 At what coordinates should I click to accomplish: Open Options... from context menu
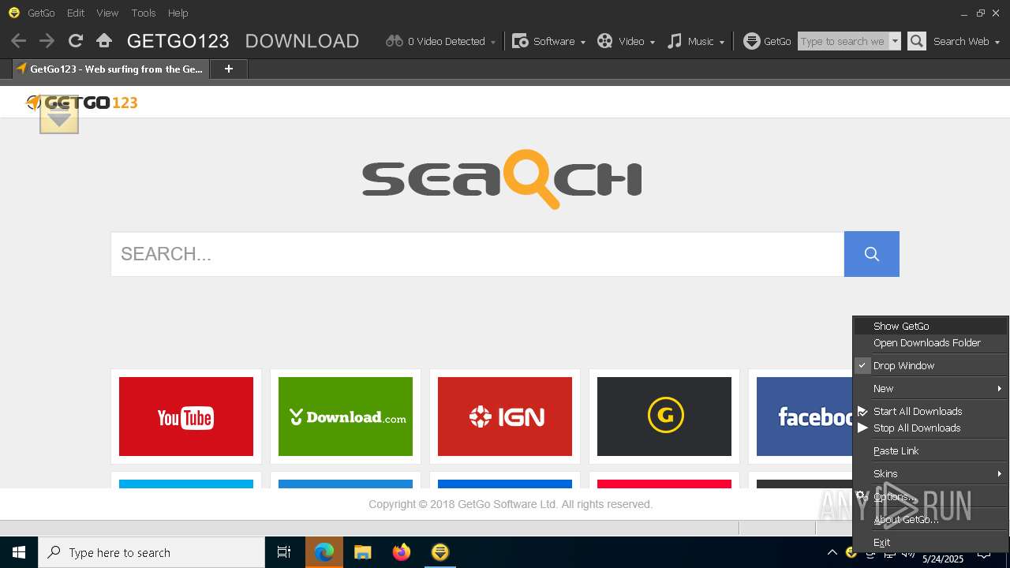pyautogui.click(x=930, y=497)
